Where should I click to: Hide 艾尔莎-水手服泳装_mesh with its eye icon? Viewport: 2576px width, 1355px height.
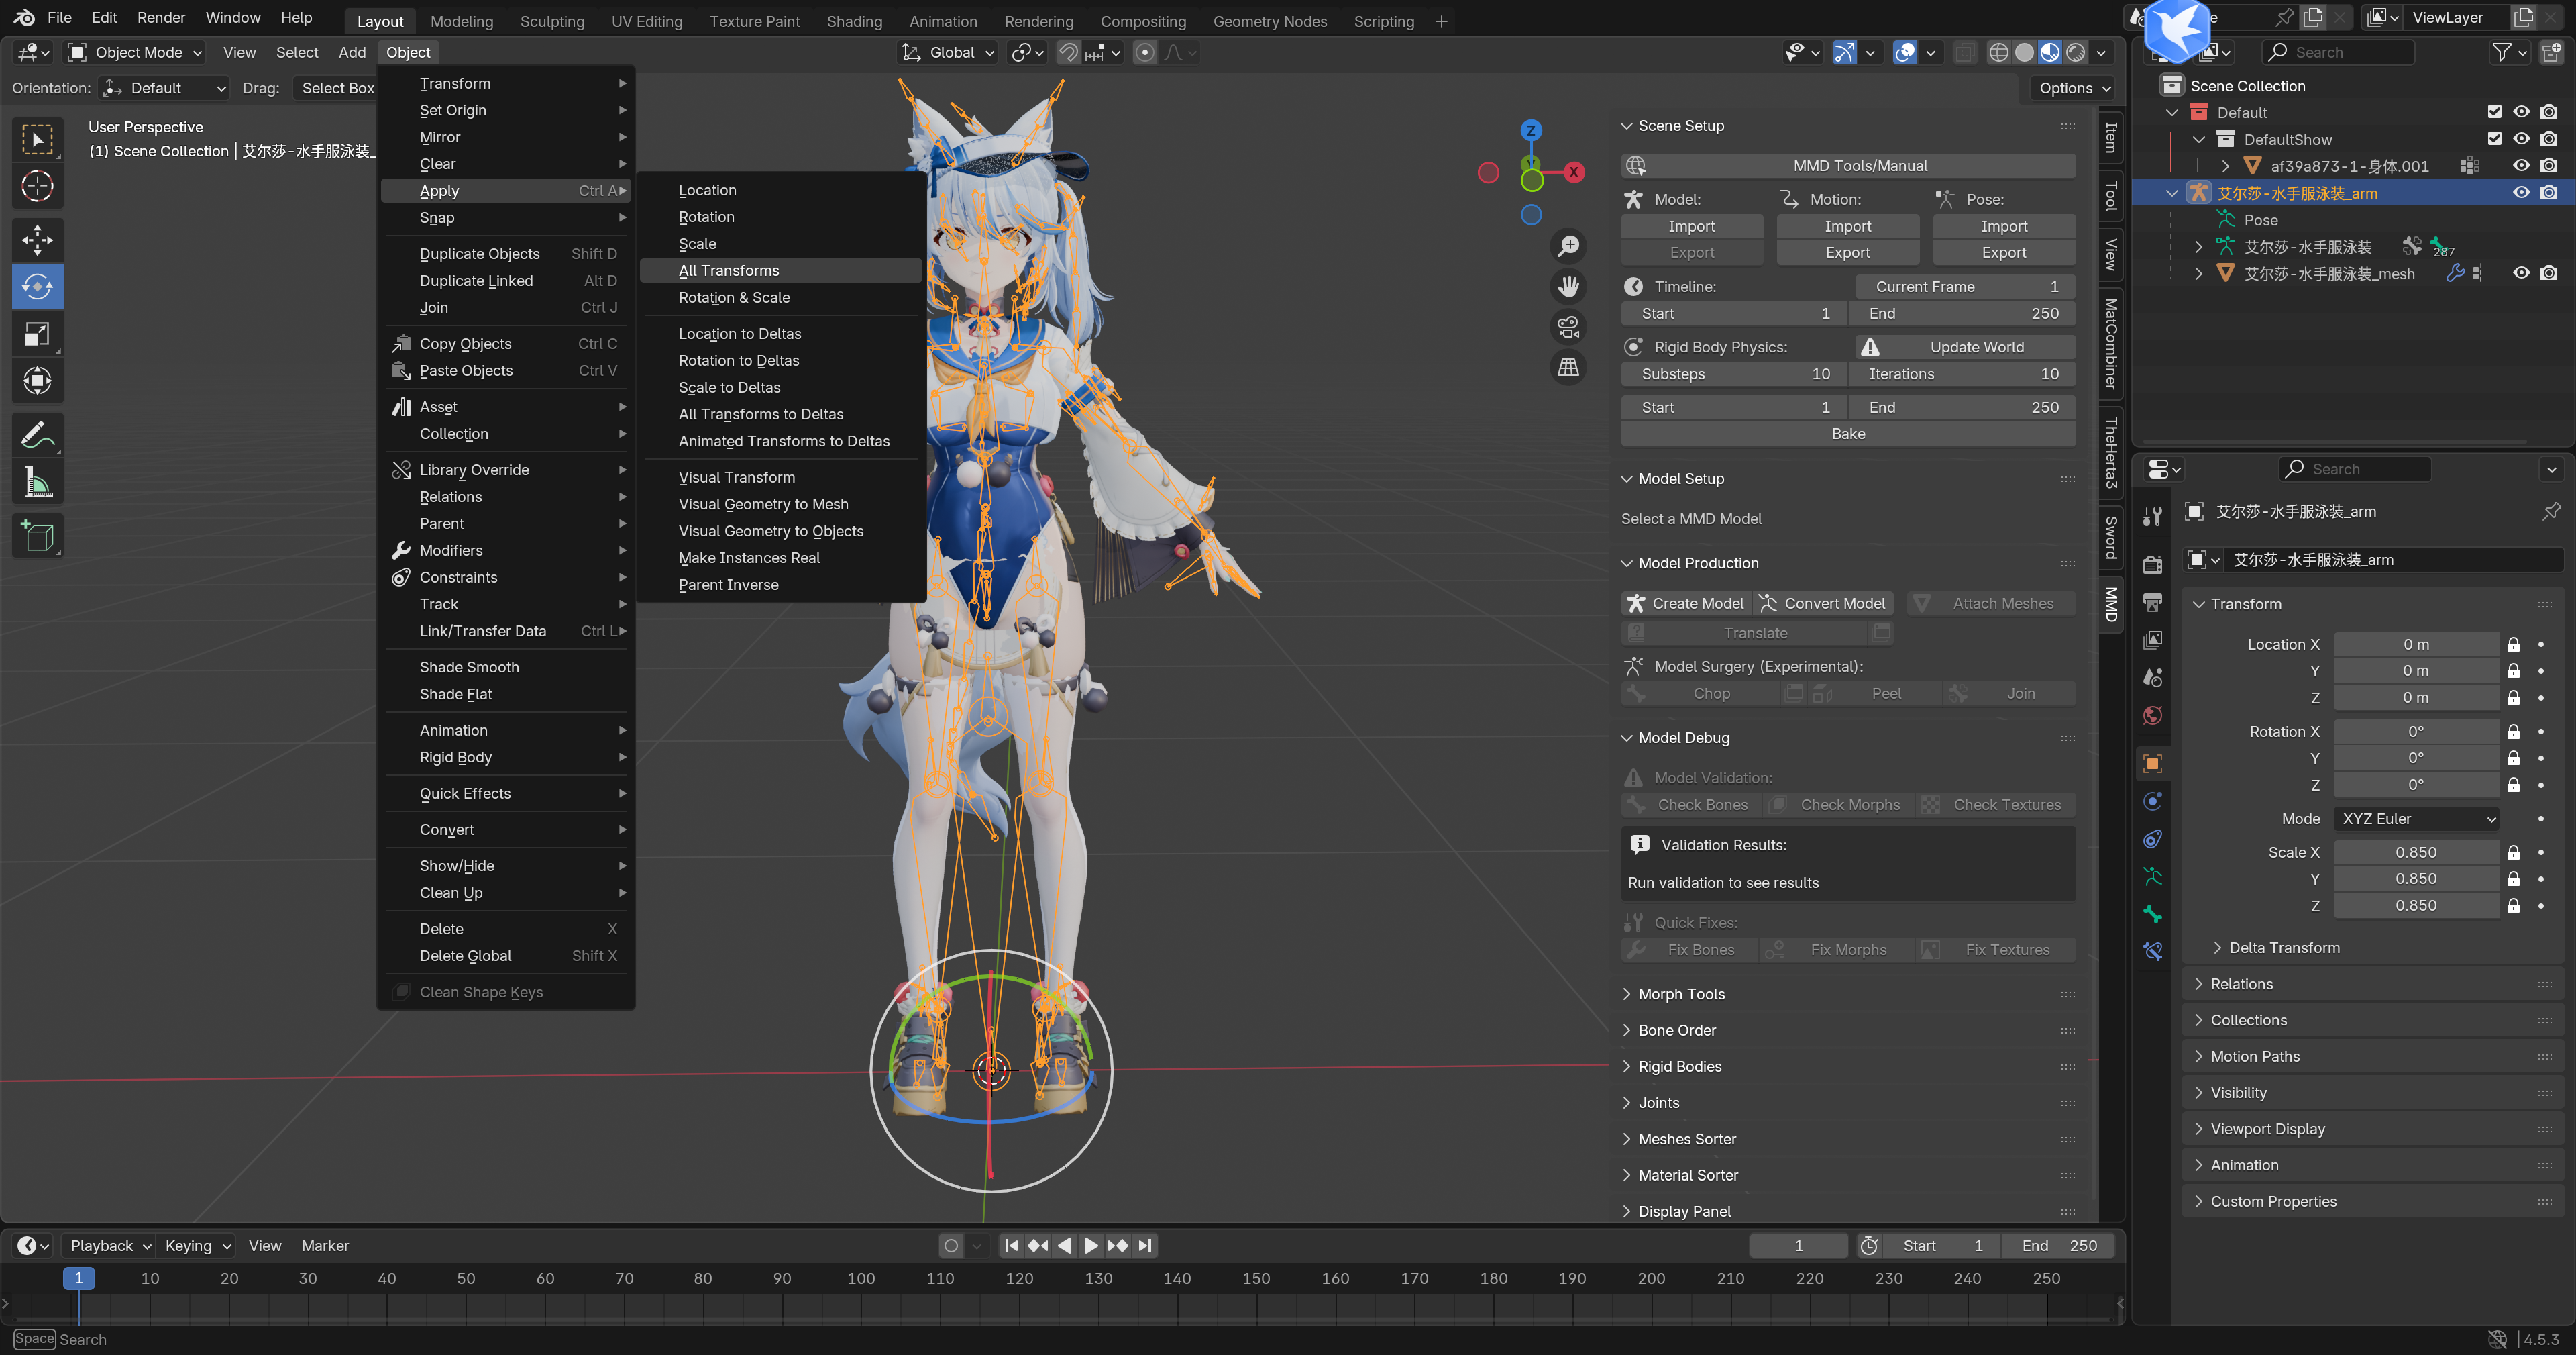pyautogui.click(x=2521, y=273)
